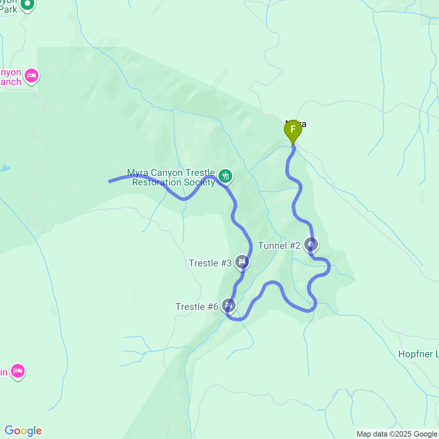Click the western end of the blue route
The height and width of the screenshot is (439, 439).
[110, 181]
